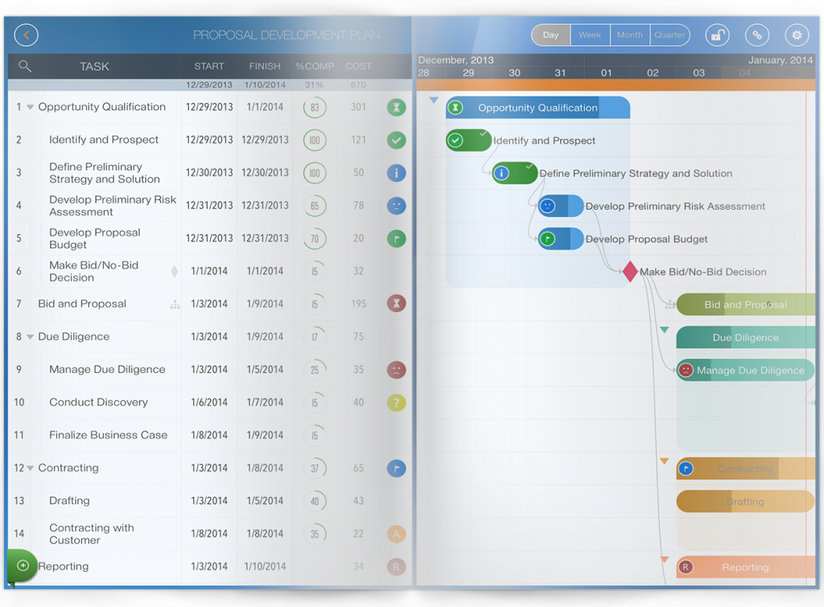The width and height of the screenshot is (824, 607).
Task: Collapse the Due Diligence task group
Action: (x=30, y=337)
